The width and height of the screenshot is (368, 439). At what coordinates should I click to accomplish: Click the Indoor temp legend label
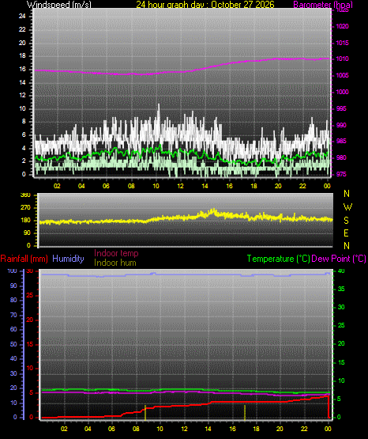point(116,253)
